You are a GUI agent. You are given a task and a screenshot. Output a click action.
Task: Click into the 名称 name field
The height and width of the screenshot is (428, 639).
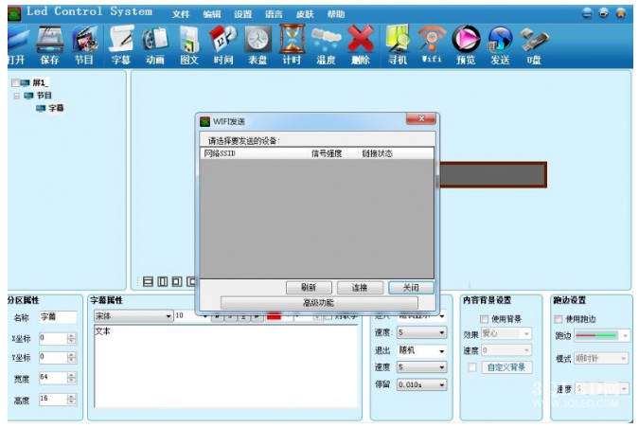pos(59,317)
